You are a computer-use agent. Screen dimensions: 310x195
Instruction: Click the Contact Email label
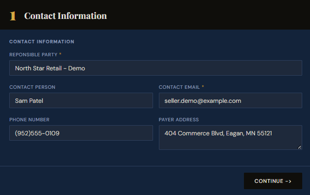[179, 87]
